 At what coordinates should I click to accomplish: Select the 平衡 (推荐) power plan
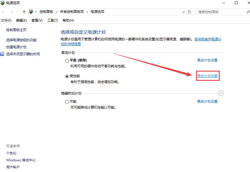(x=67, y=61)
